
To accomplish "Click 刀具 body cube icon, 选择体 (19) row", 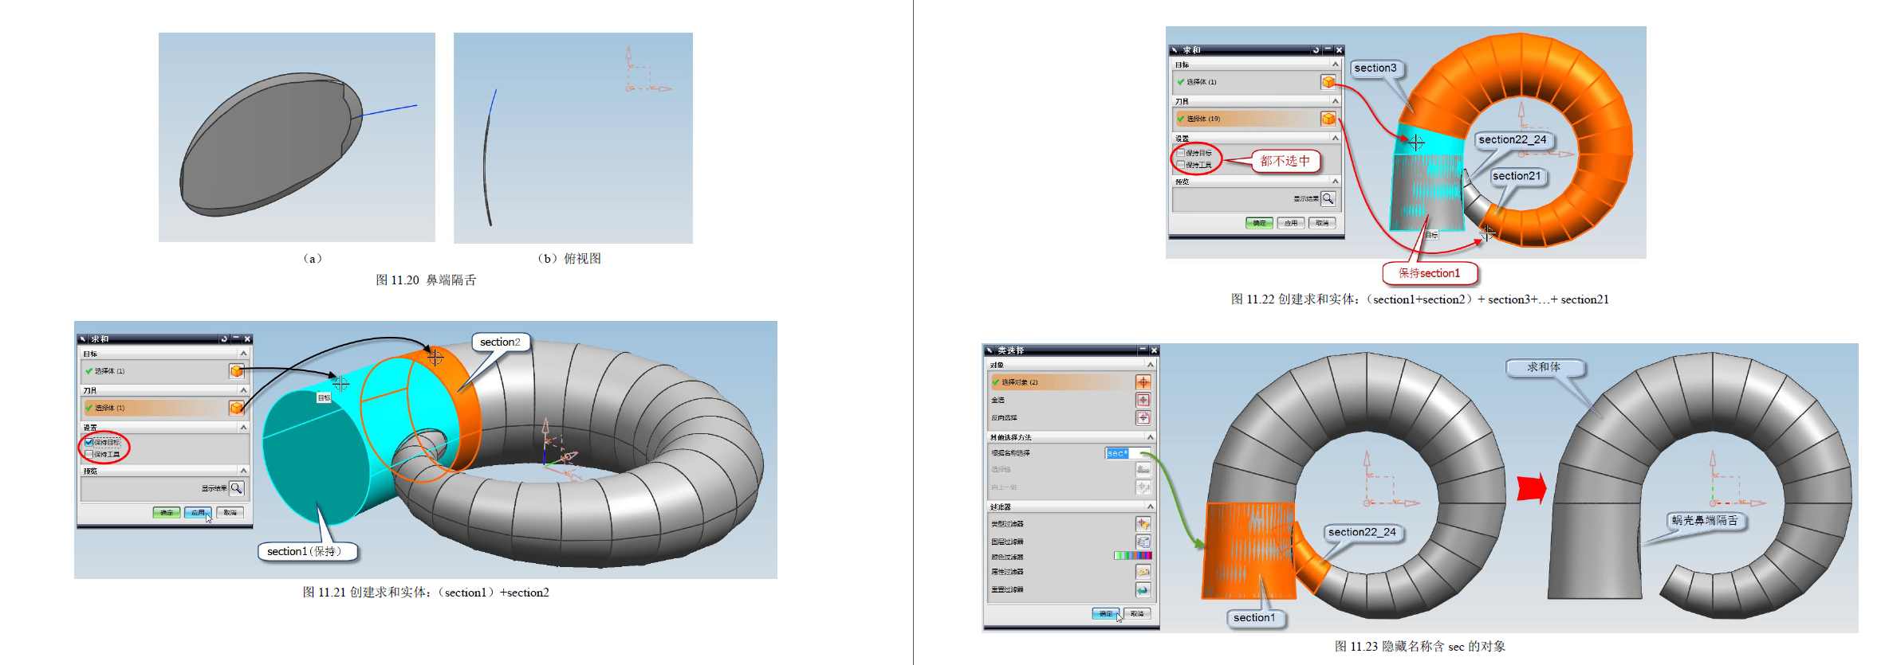I will click(x=1328, y=119).
